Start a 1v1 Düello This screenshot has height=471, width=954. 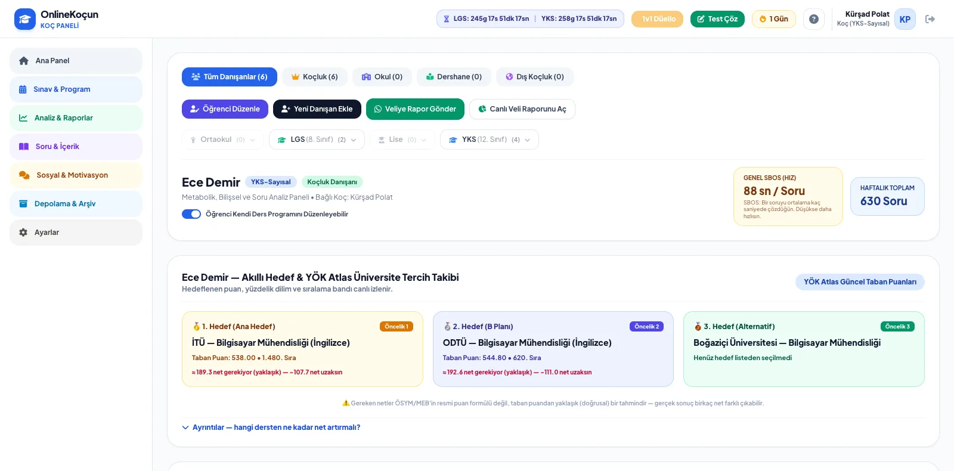pos(658,19)
